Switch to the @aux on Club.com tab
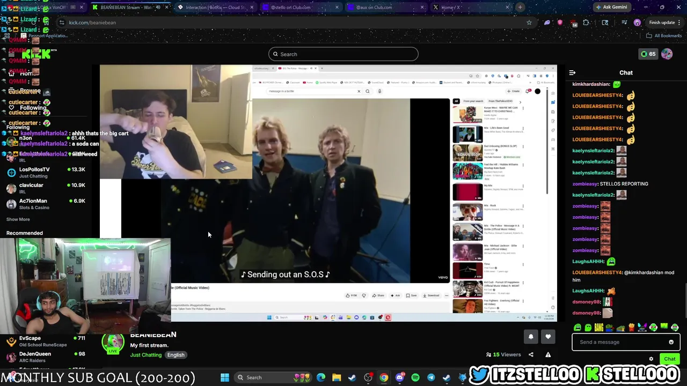 tap(385, 8)
